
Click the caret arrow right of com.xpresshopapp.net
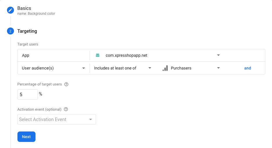[218, 55]
